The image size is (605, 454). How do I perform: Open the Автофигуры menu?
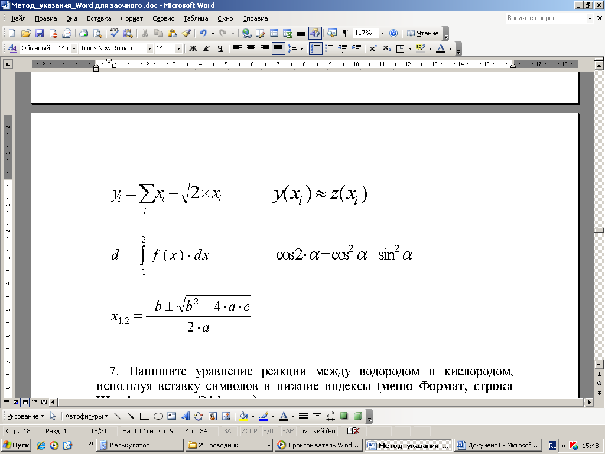(86, 416)
